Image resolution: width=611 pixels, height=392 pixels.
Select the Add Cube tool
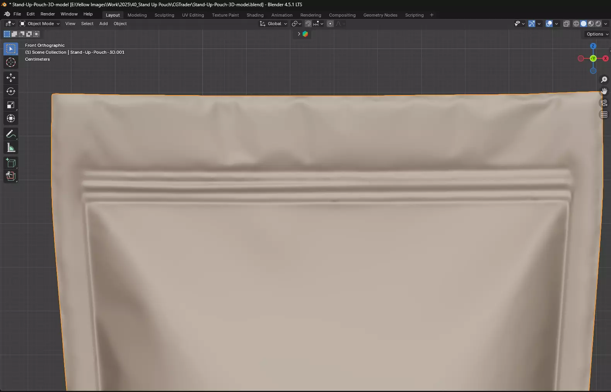(11, 163)
